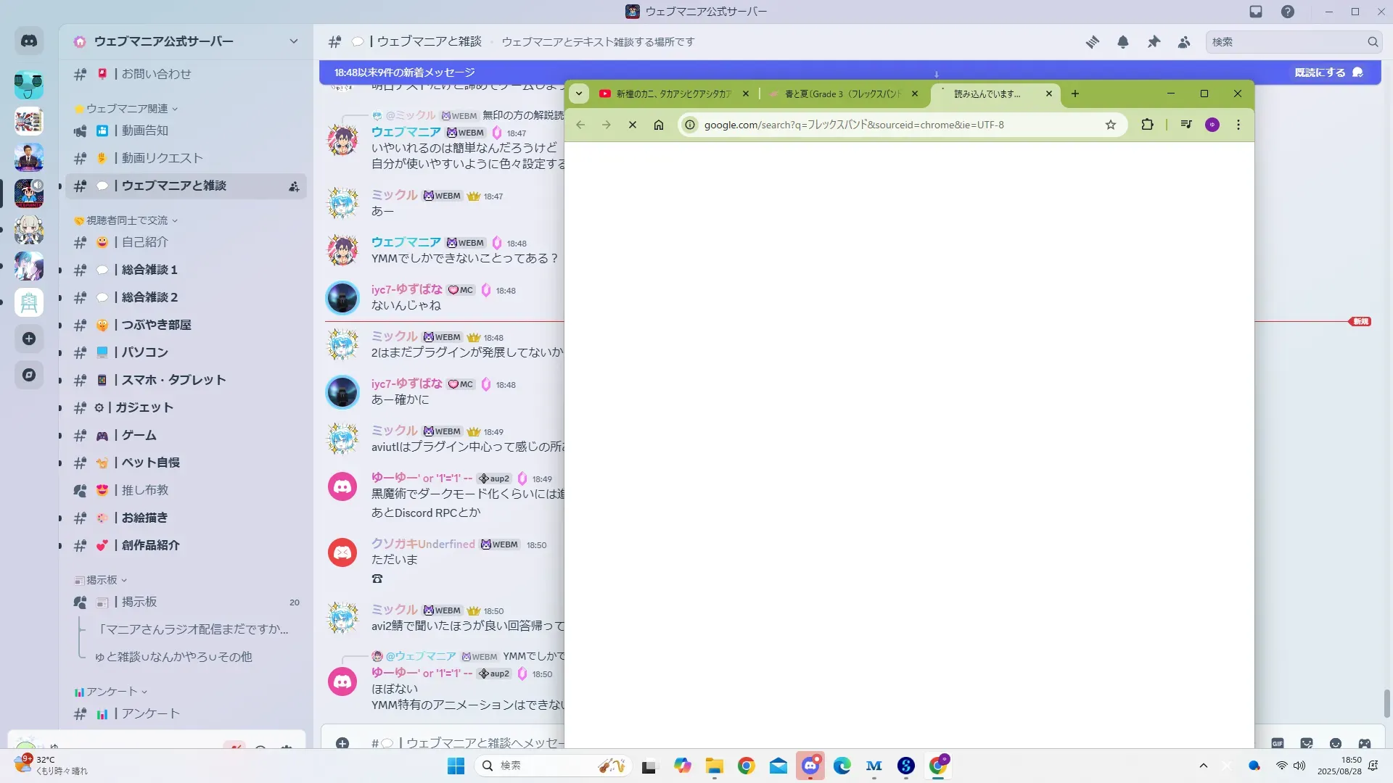Click Chrome home button
This screenshot has width=1393, height=783.
click(659, 125)
